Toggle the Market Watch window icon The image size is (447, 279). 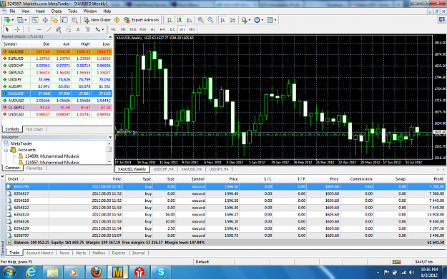tap(35, 20)
